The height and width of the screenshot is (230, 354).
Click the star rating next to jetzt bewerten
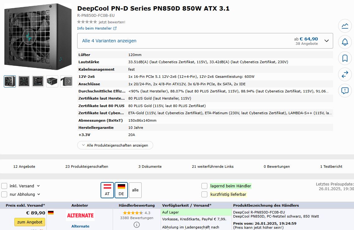(87, 22)
